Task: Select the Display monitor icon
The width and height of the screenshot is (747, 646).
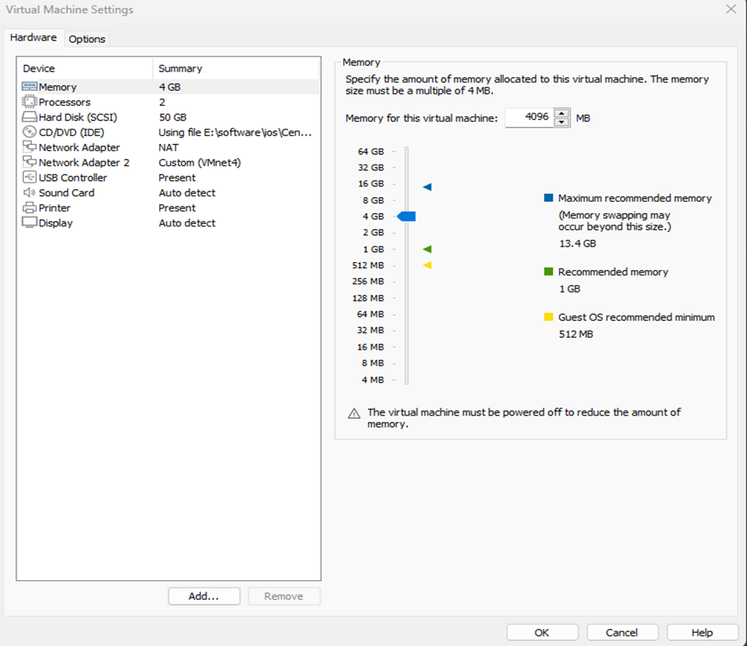Action: 29,222
